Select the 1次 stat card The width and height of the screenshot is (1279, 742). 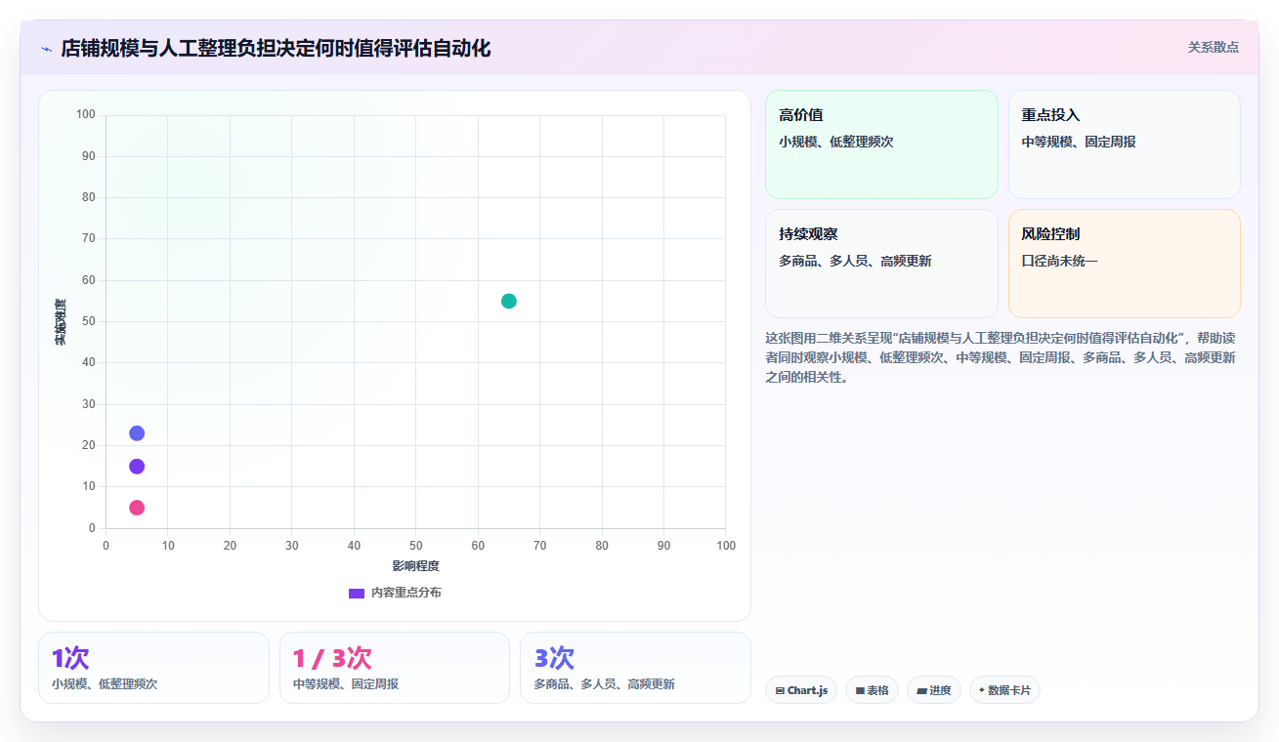pyautogui.click(x=153, y=668)
